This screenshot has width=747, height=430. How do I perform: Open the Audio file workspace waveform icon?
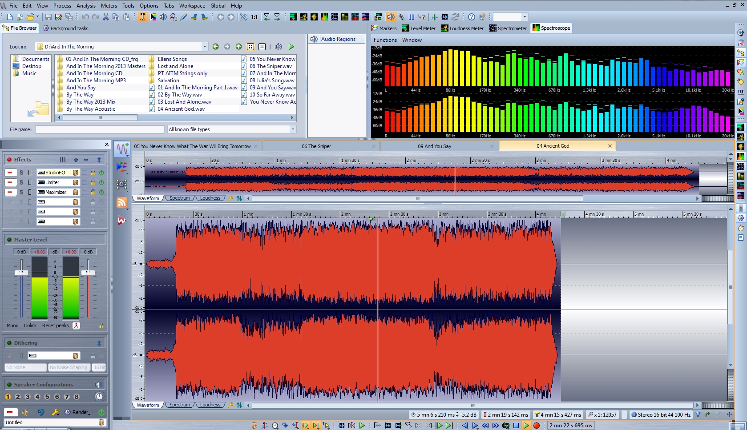click(x=122, y=149)
